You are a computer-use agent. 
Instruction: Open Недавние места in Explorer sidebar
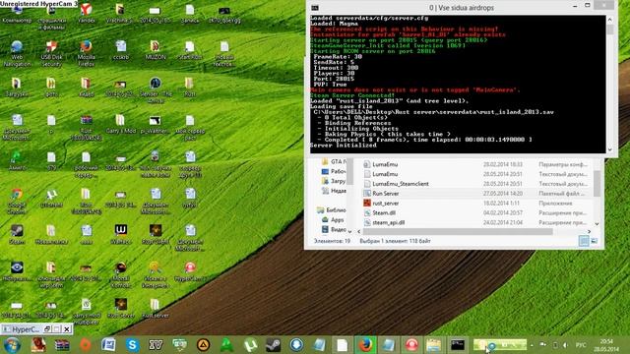[335, 191]
